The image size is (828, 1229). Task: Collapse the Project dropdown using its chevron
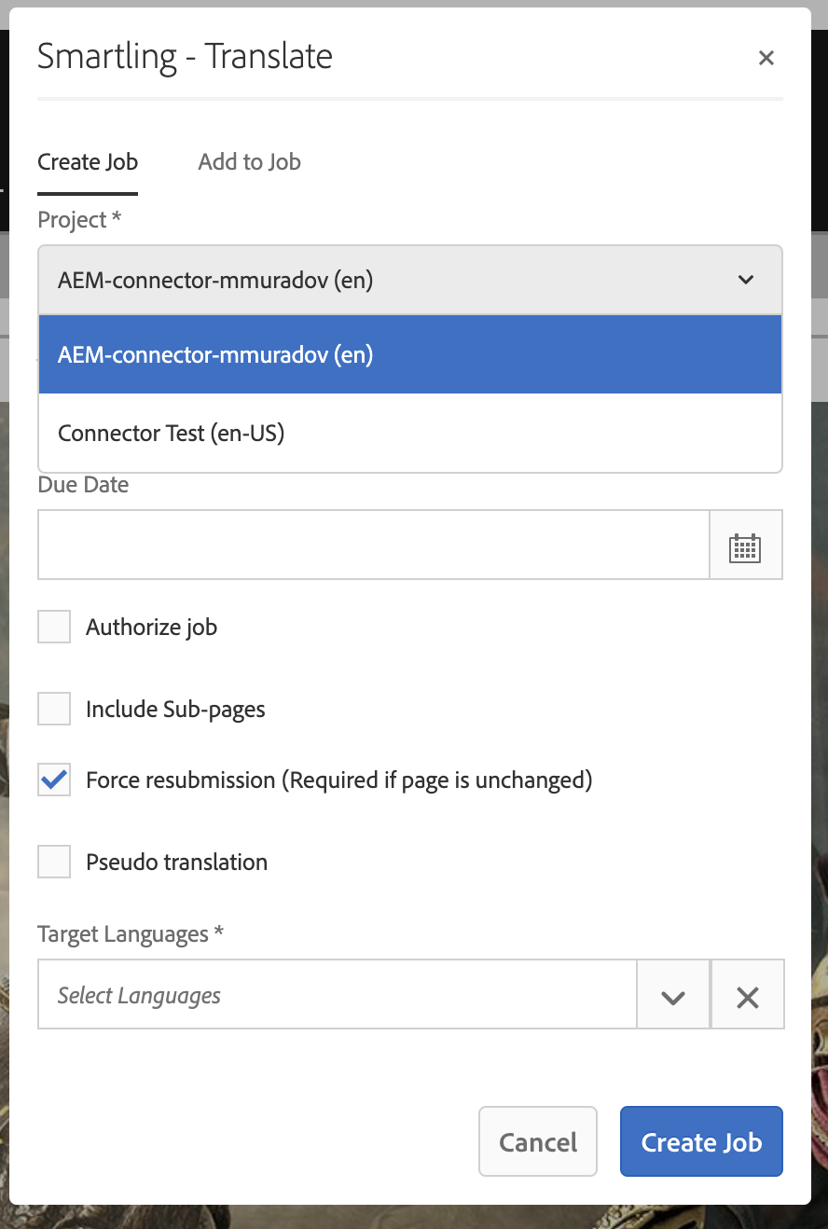(745, 280)
